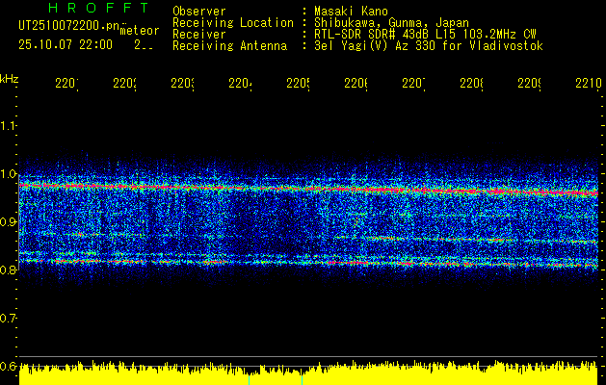The height and width of the screenshot is (385, 606).
Task: Click the 3el Yagi antenna description
Action: pyautogui.click(x=429, y=46)
